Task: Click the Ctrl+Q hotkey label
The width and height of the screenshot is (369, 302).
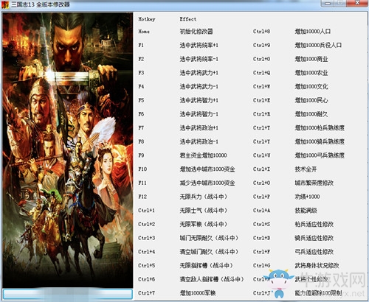Action: coord(261,73)
